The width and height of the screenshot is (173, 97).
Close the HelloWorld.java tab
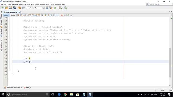(x=19, y=12)
